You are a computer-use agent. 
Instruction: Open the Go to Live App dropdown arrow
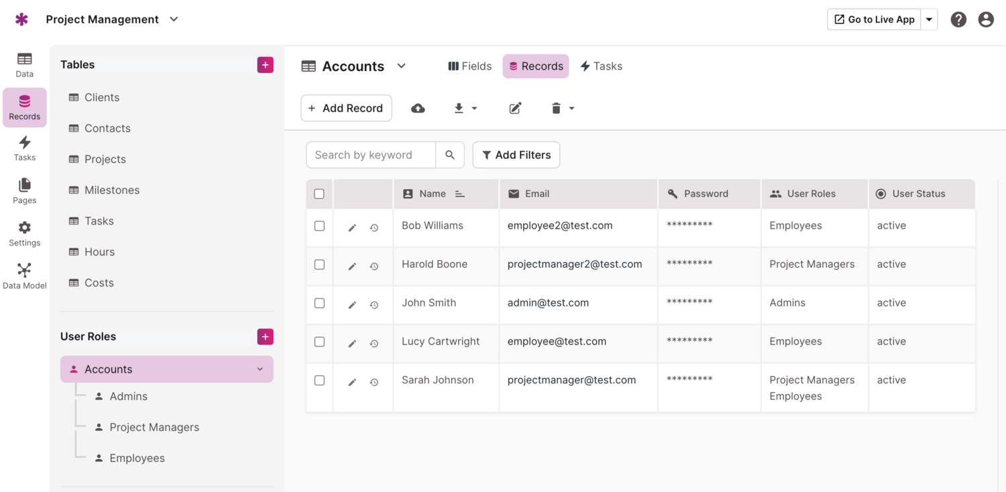929,19
